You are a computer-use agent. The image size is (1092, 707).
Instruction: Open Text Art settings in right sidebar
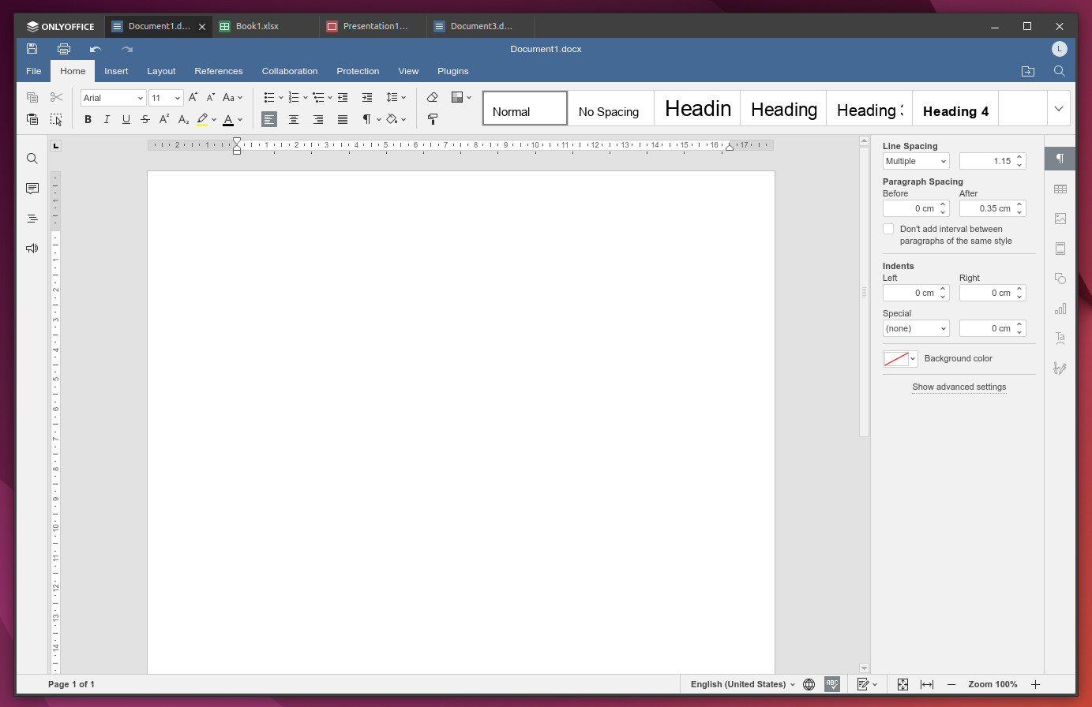1060,339
